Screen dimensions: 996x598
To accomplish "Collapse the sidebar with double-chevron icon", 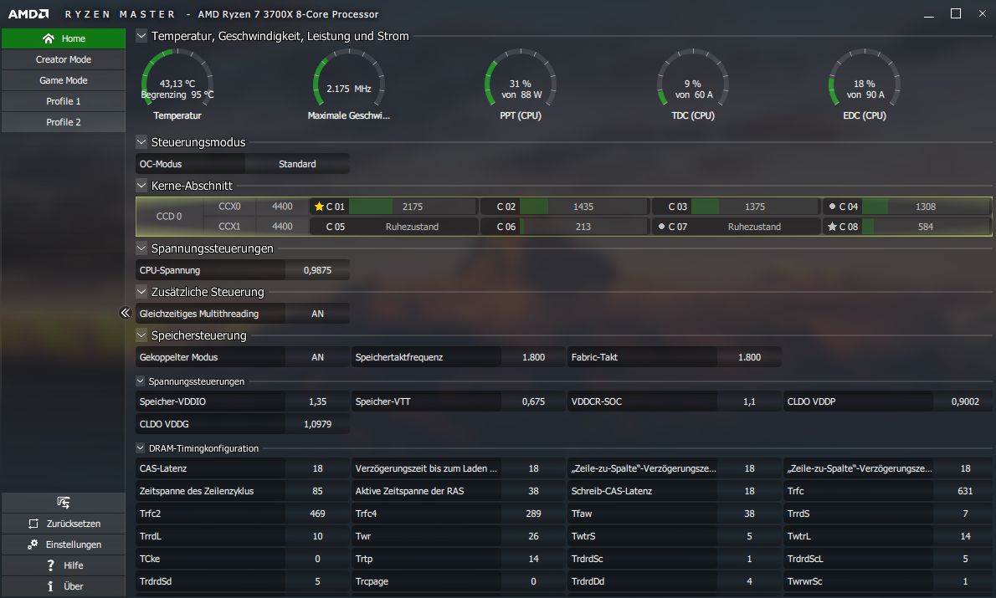I will click(126, 312).
